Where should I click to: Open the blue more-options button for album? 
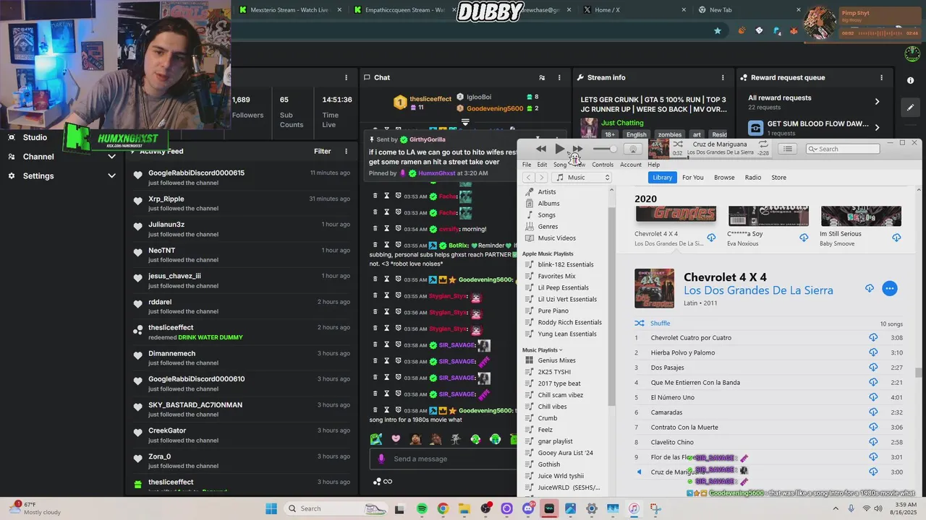(x=890, y=289)
